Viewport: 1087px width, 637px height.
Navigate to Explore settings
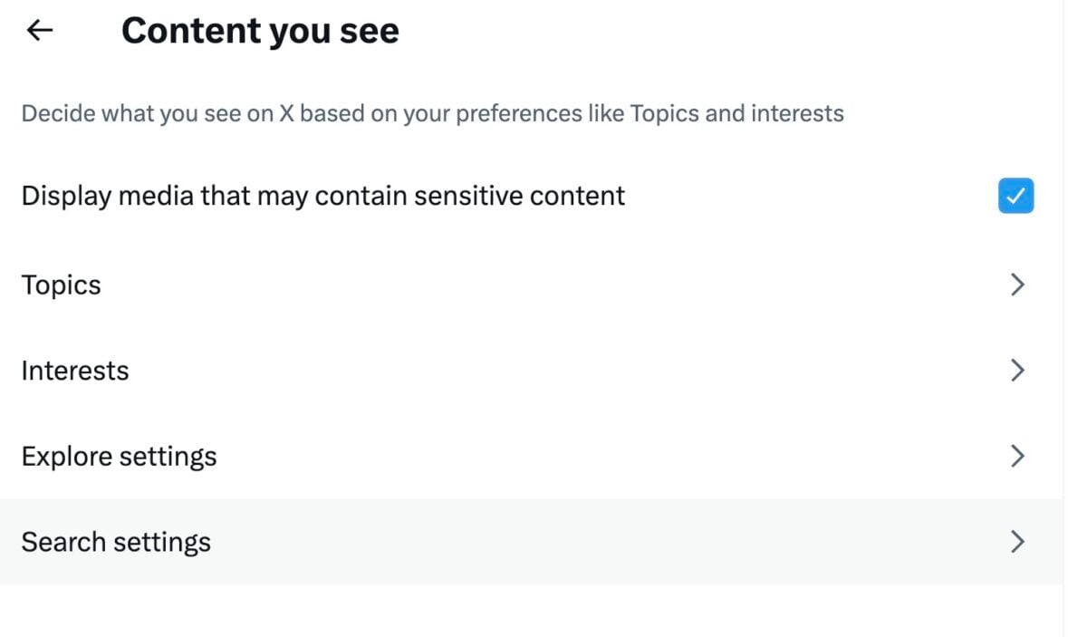(x=119, y=456)
